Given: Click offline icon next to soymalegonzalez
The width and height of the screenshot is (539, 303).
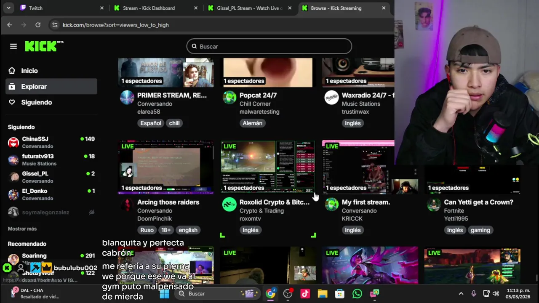Looking at the screenshot, I should point(91,212).
